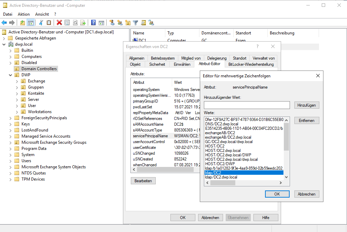Click the Create new group icon
The image size is (347, 232).
coord(120,23)
